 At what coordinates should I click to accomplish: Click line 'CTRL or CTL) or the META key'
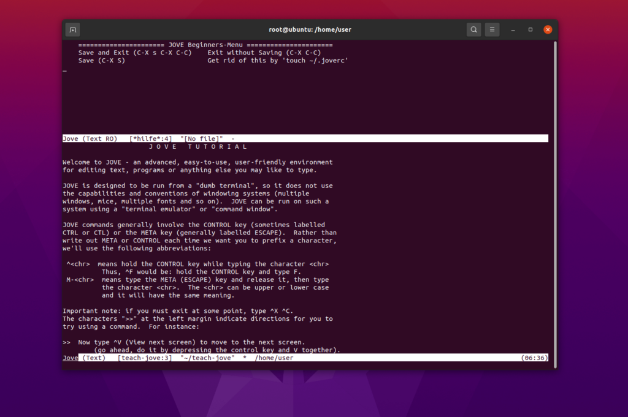199,233
